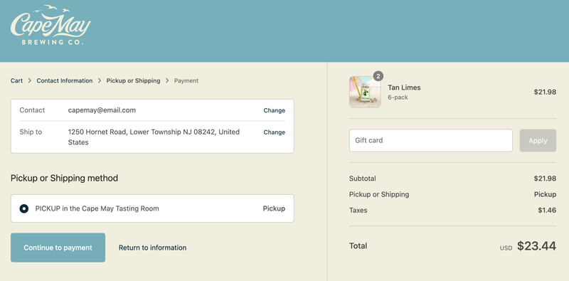This screenshot has height=281, width=569.
Task: Open the Cart breadcrumb link
Action: [16, 80]
